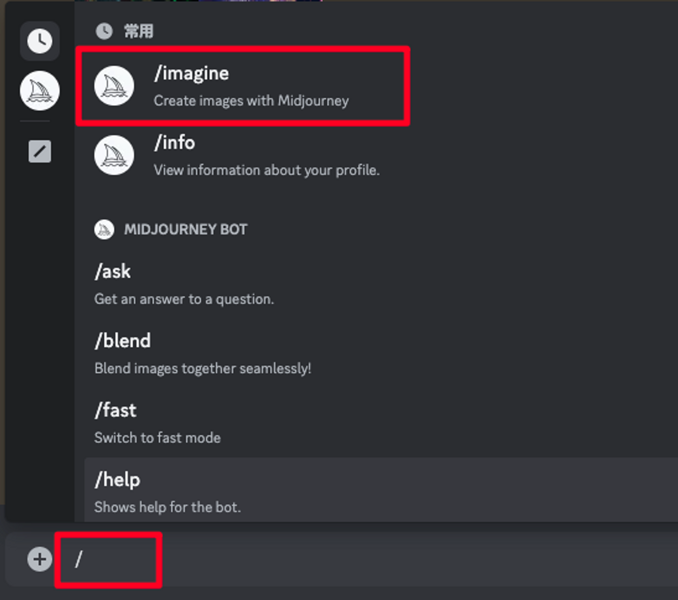The height and width of the screenshot is (600, 678).
Task: Click the built-in commands slash icon
Action: [x=40, y=151]
